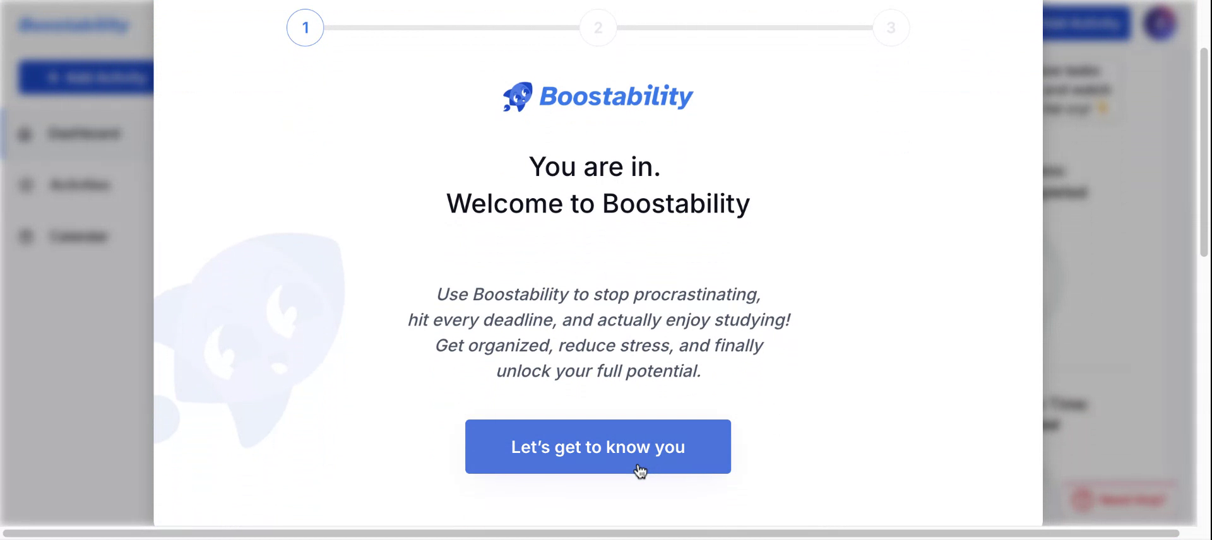Click the Calendar icon in the sidebar
This screenshot has height=540, width=1212.
point(25,237)
